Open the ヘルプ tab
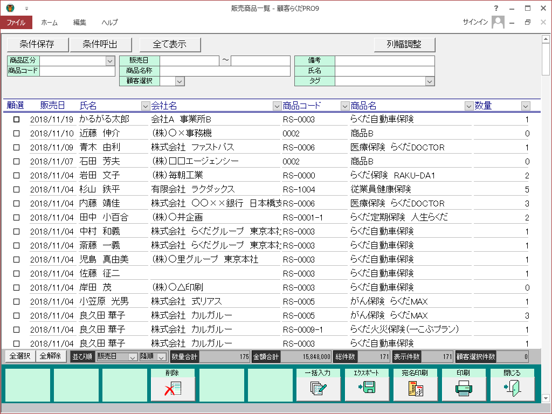Viewport: 552px width, 414px height. pos(109,23)
